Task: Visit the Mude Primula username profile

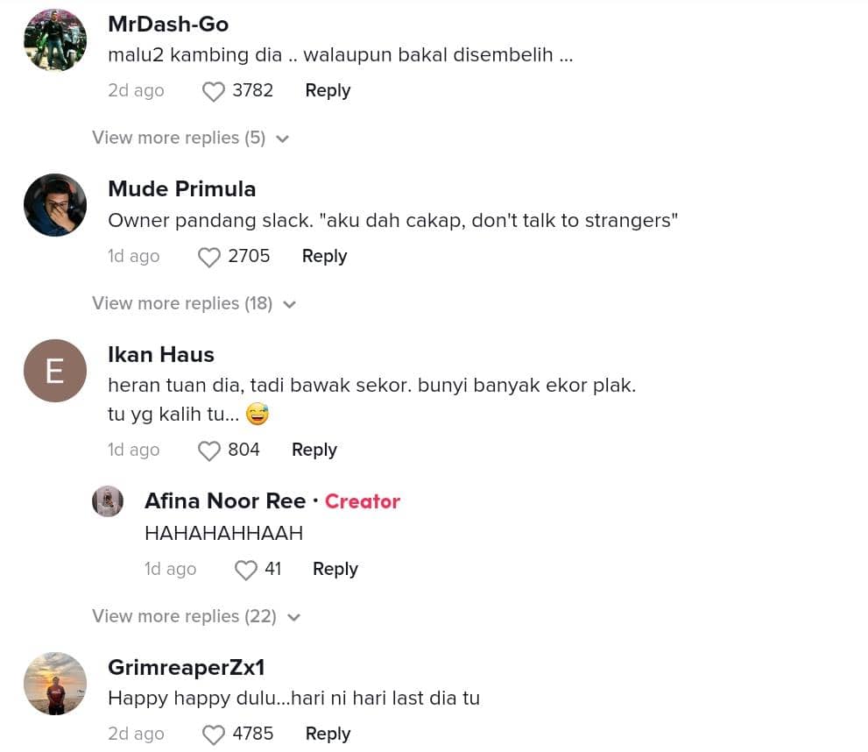Action: (181, 189)
